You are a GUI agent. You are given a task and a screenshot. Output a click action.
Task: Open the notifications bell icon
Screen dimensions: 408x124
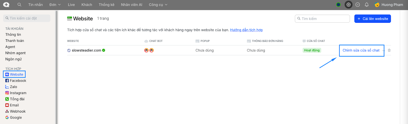[x=366, y=5]
